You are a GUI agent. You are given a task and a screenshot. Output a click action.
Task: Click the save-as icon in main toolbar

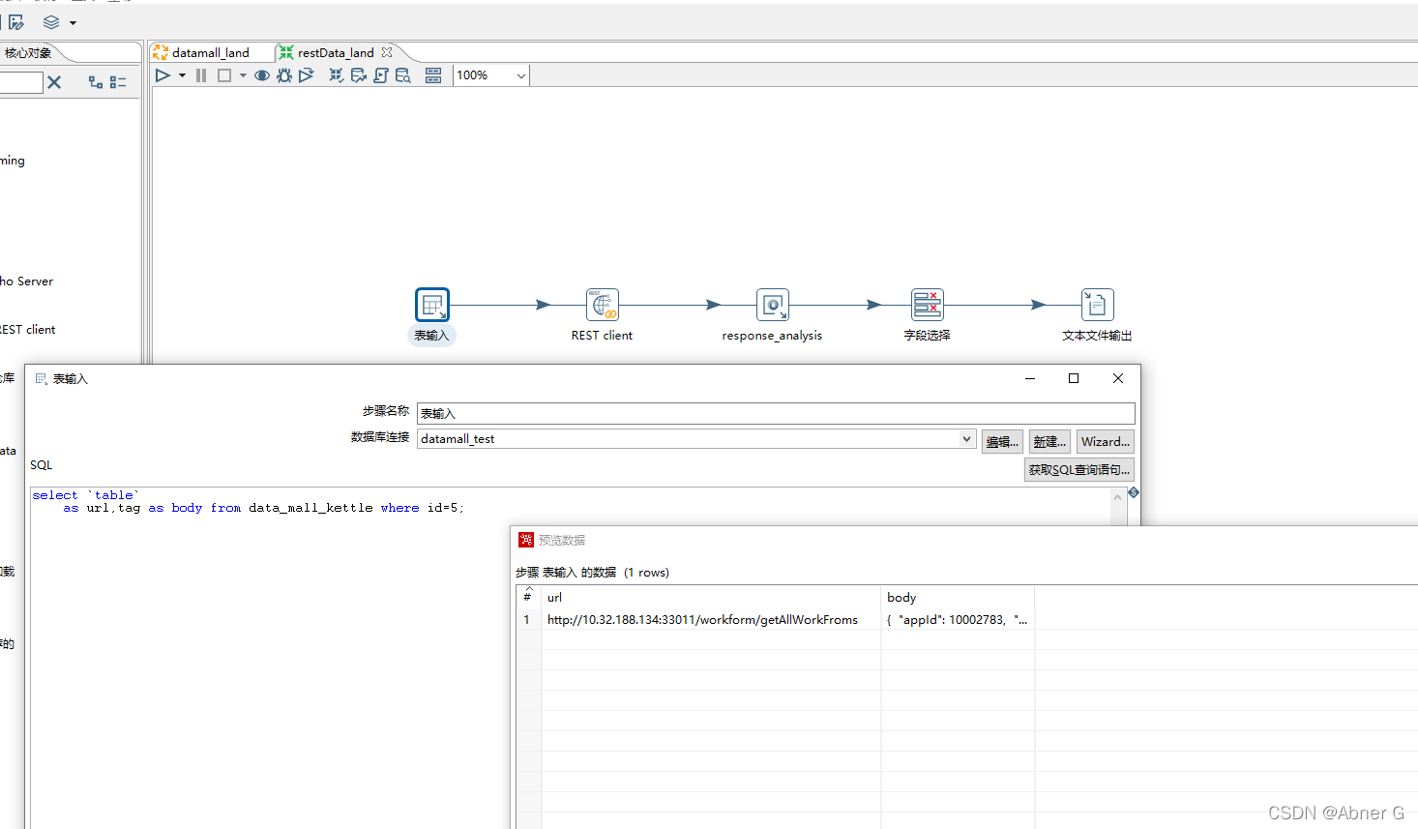(16, 22)
